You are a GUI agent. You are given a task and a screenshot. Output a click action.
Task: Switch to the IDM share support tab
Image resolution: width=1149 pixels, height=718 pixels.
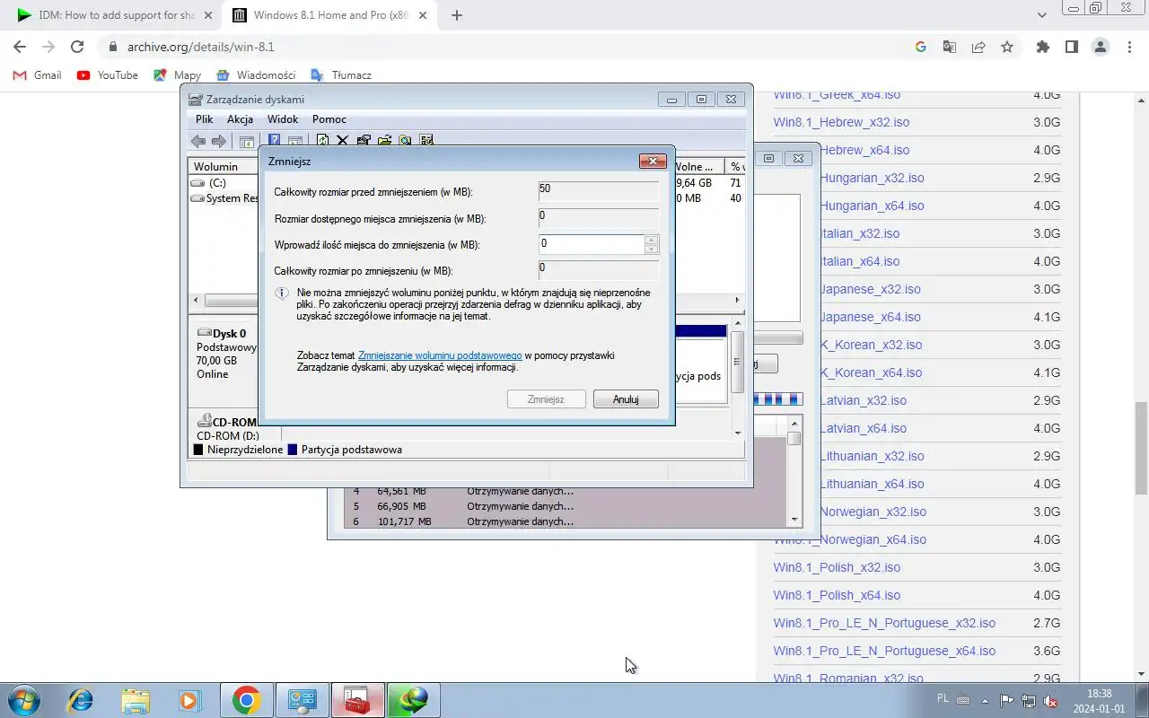coord(115,15)
